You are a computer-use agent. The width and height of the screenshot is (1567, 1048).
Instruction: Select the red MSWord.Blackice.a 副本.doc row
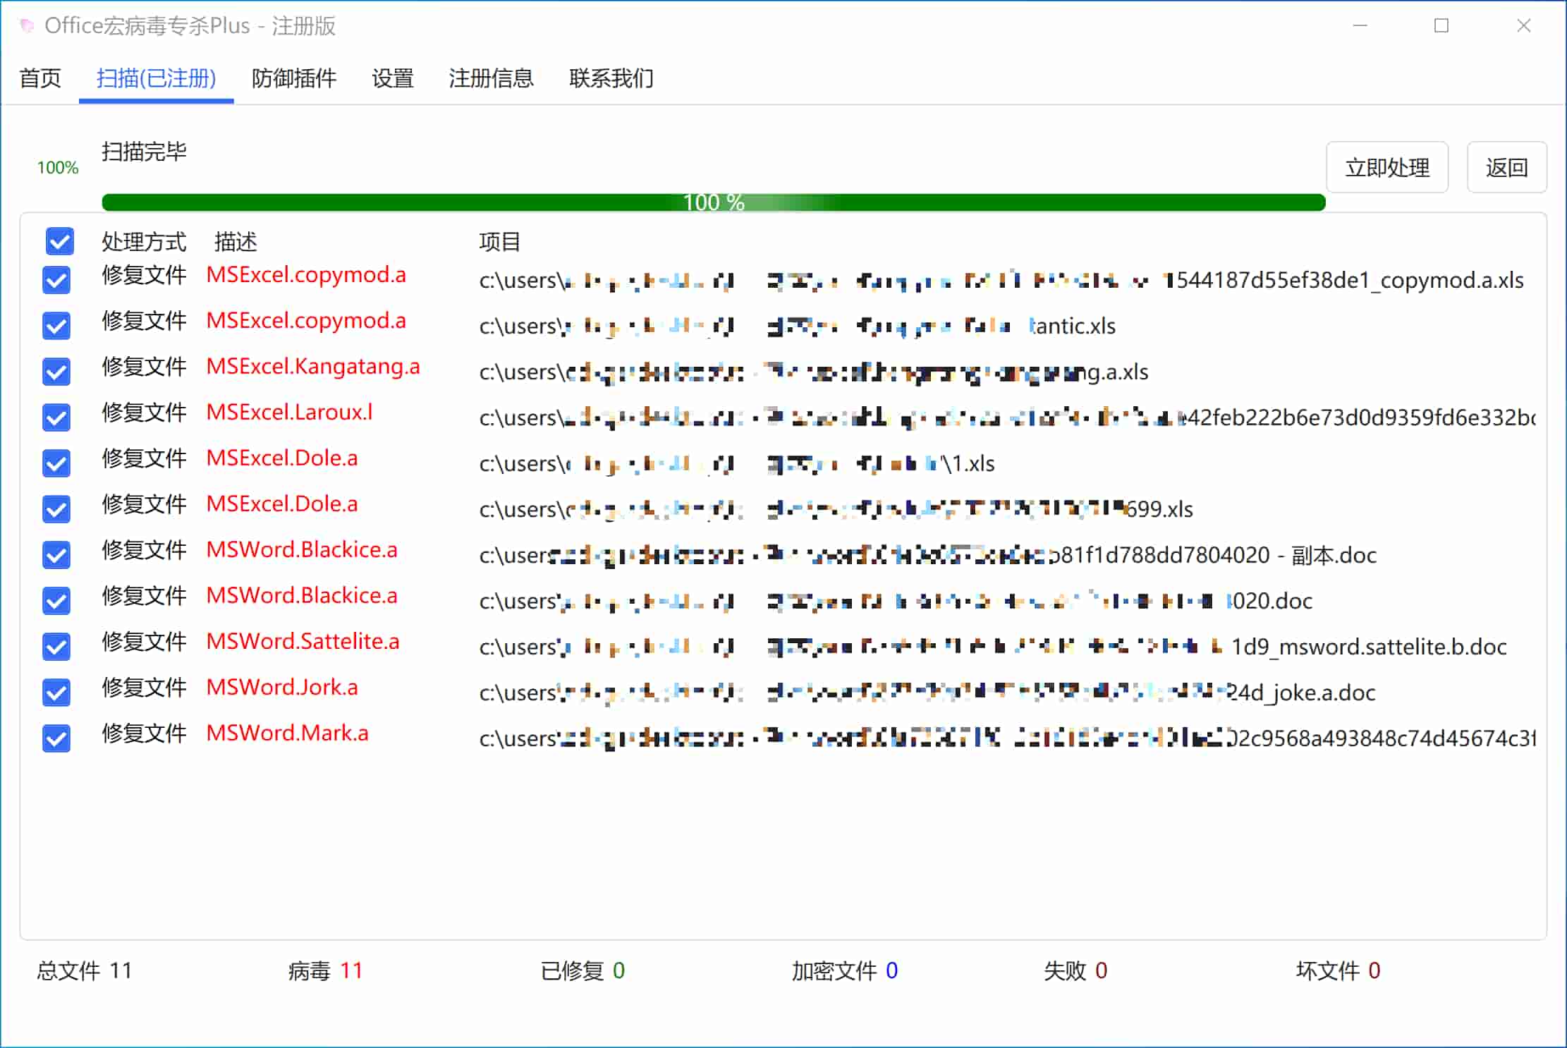pyautogui.click(x=302, y=550)
